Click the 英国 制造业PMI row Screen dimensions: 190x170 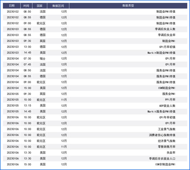[x=95, y=41]
